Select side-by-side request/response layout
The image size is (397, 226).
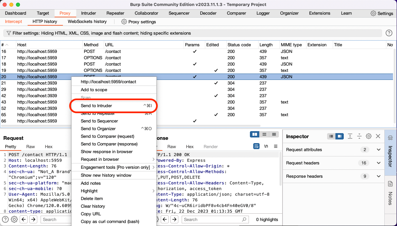[255, 134]
